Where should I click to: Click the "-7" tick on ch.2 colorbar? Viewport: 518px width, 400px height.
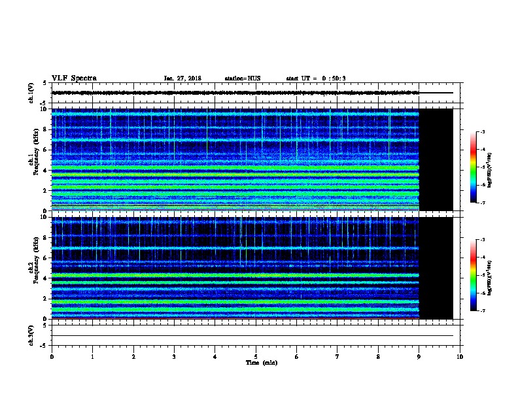[482, 310]
